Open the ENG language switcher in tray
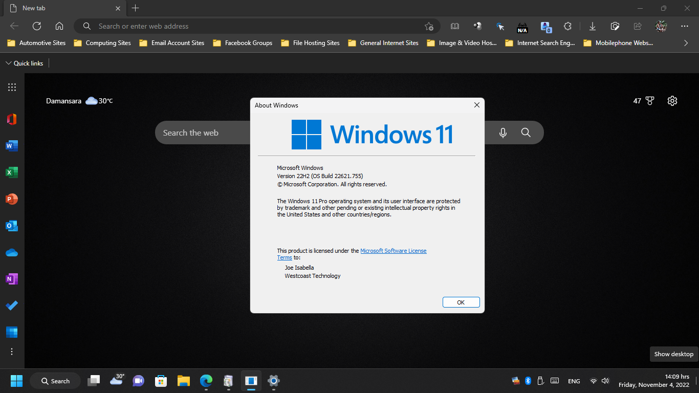The width and height of the screenshot is (699, 393). 574,381
